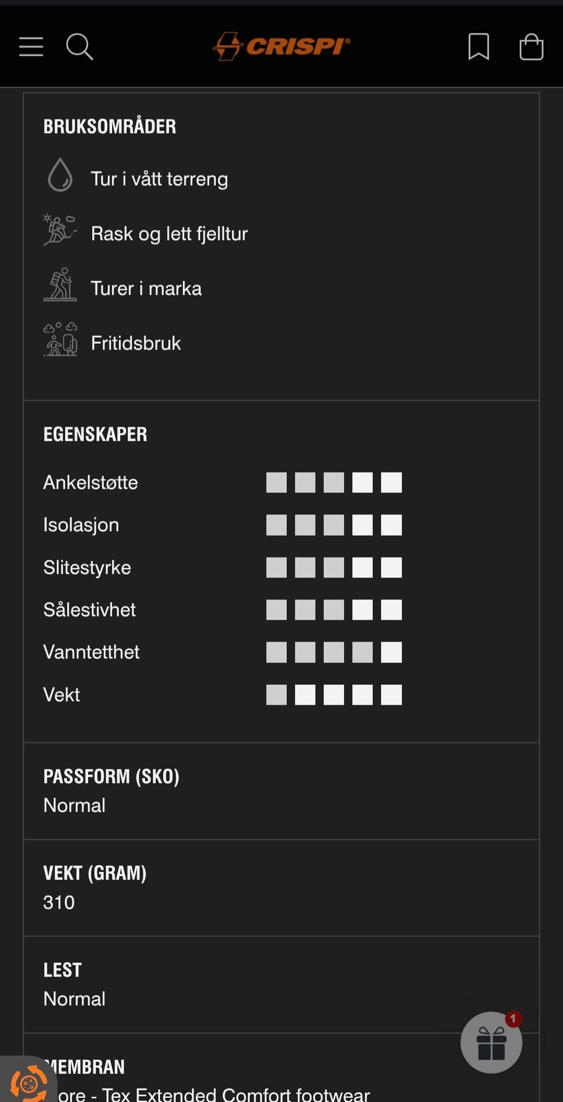Click the weight value 310
Viewport: 563px width, 1102px height.
[x=59, y=902]
